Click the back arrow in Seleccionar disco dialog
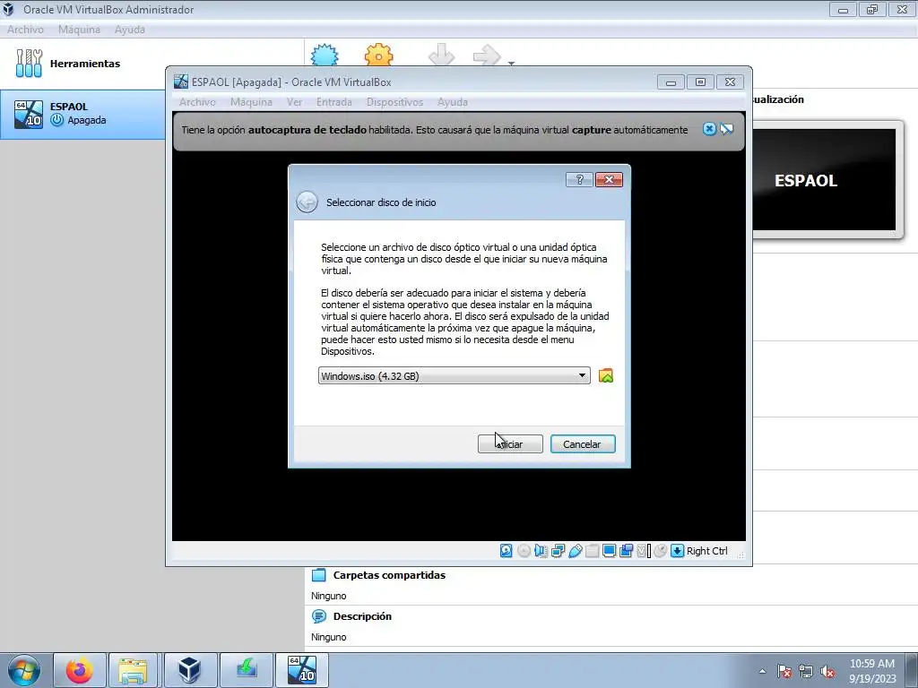This screenshot has width=918, height=688. click(307, 202)
